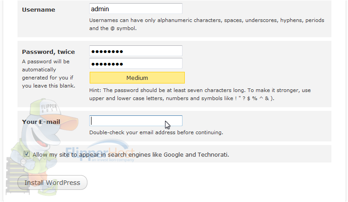Click the Medium password strength indicator
The image size is (348, 202).
[x=137, y=78]
